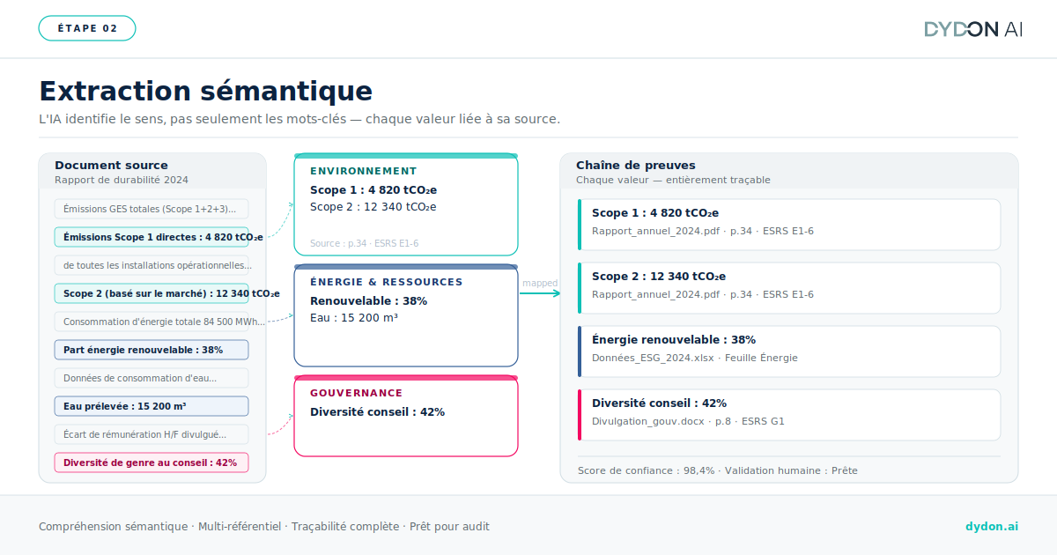Select the Eau prélevée 15 200 m³ chip
The width and height of the screenshot is (1057, 555).
pyautogui.click(x=152, y=406)
